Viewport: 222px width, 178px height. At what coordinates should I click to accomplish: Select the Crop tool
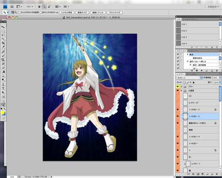click(3, 43)
